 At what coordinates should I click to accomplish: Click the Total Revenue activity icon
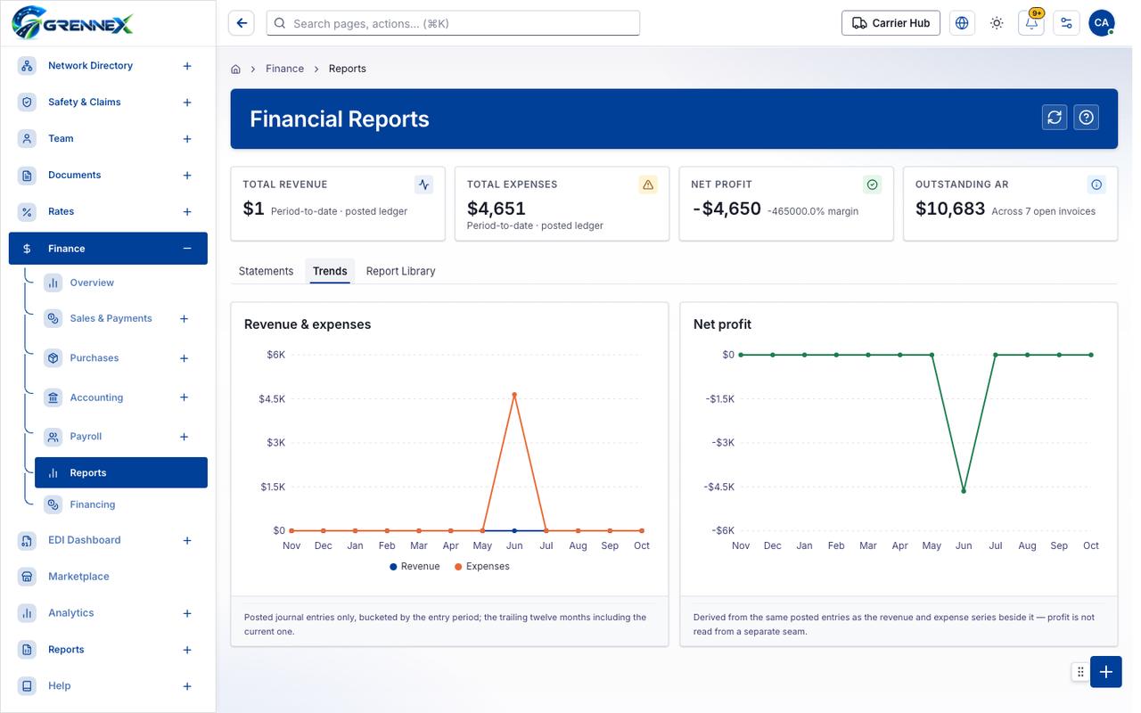pyautogui.click(x=424, y=184)
